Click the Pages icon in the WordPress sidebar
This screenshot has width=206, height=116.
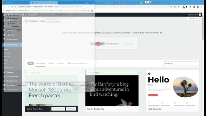pyautogui.click(x=4, y=35)
